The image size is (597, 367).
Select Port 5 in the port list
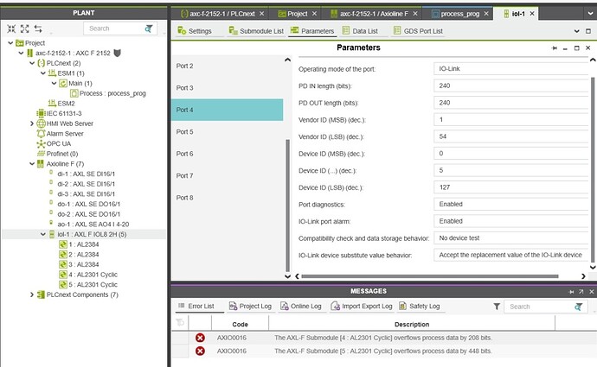tap(227, 132)
